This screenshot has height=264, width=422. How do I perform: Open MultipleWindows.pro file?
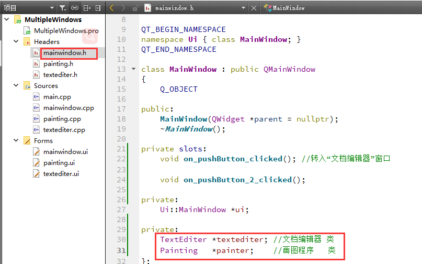66,31
